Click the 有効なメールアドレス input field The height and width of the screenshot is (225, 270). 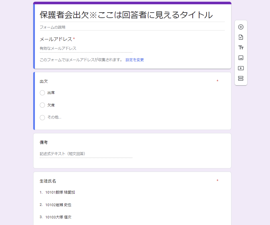tap(86, 49)
